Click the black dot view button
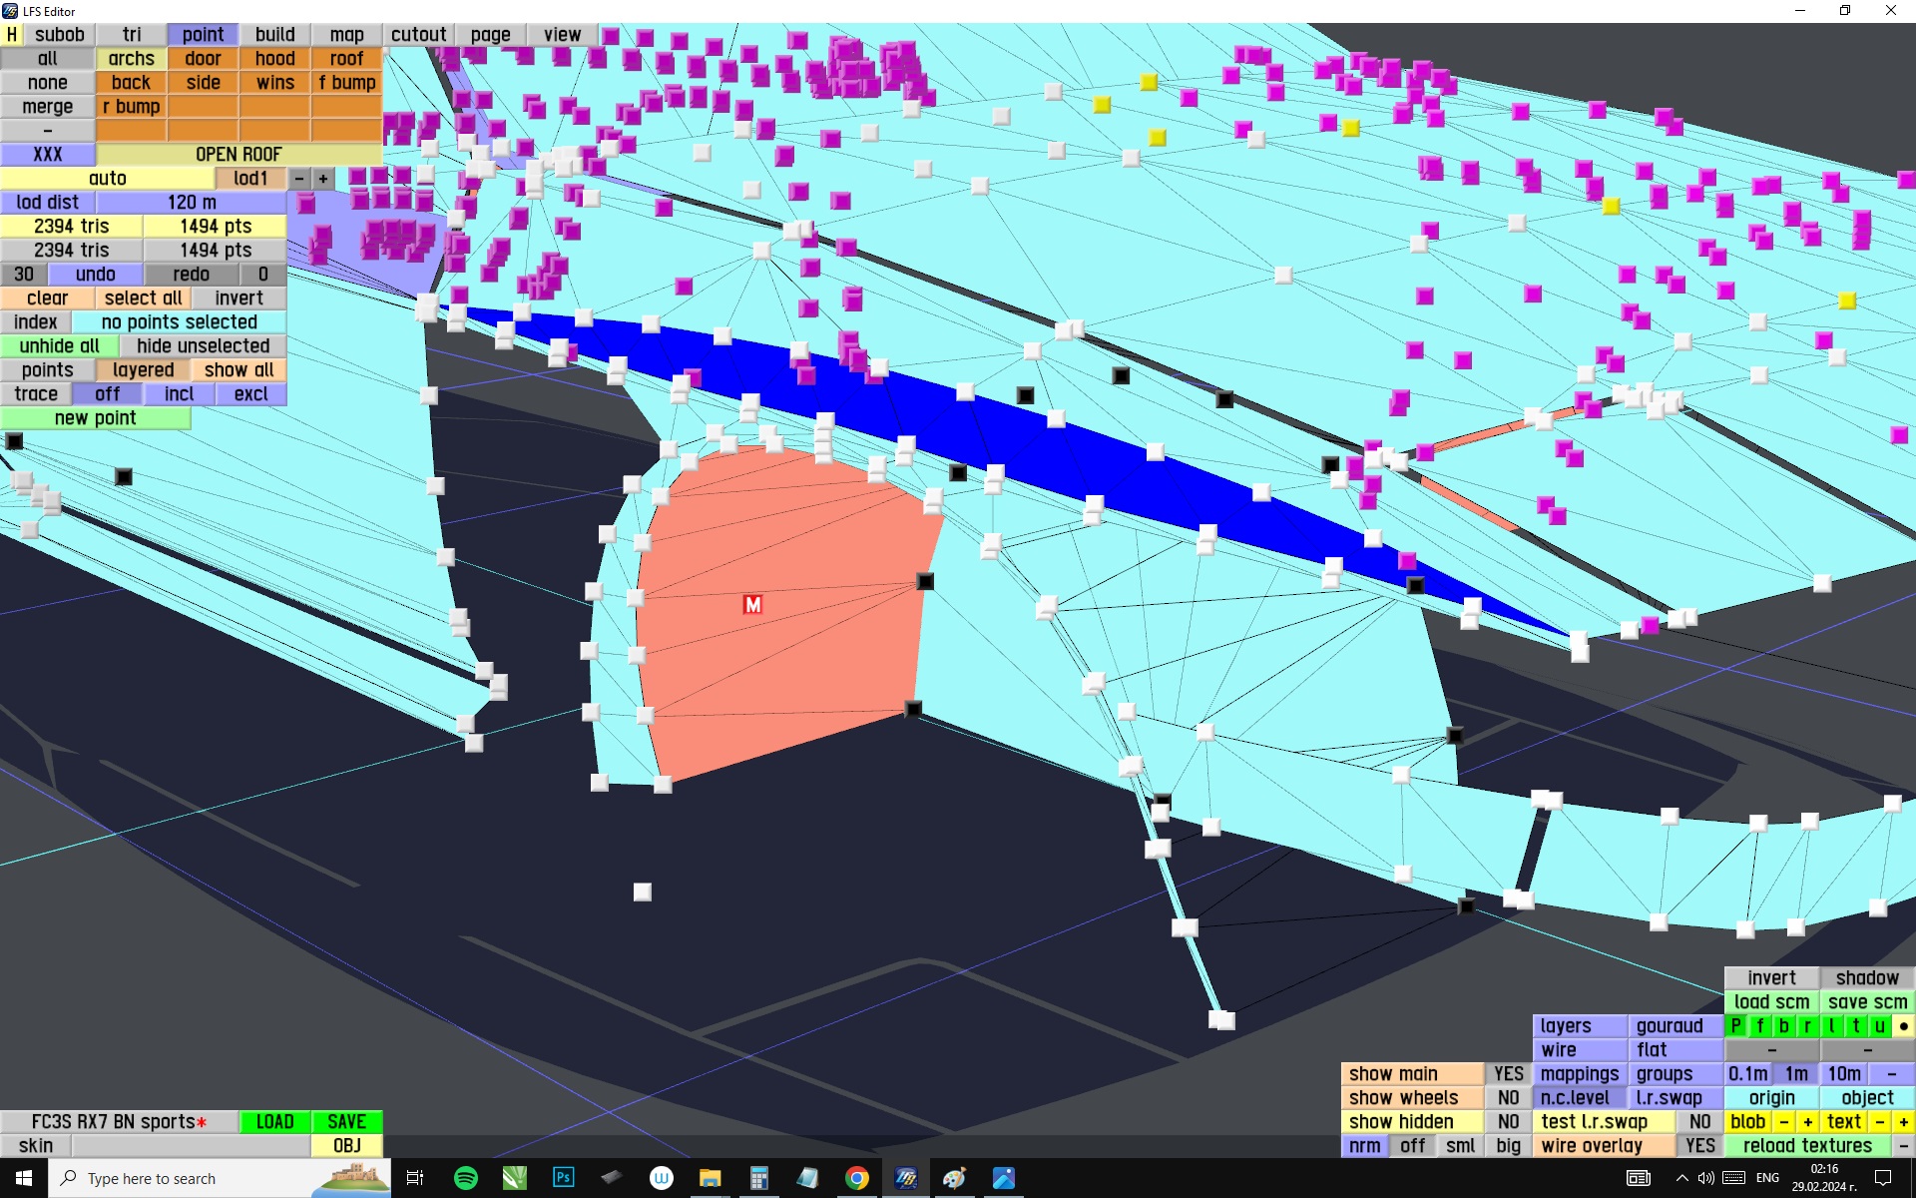This screenshot has width=1916, height=1198. coord(1903,1026)
